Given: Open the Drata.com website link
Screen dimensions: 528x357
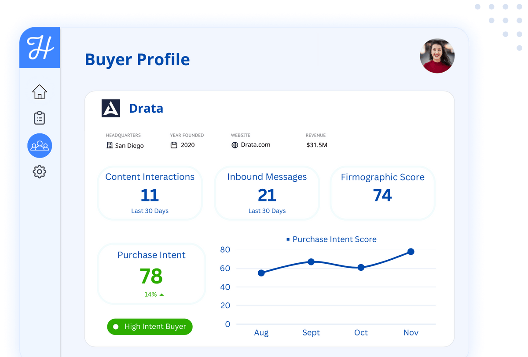Looking at the screenshot, I should (x=256, y=145).
